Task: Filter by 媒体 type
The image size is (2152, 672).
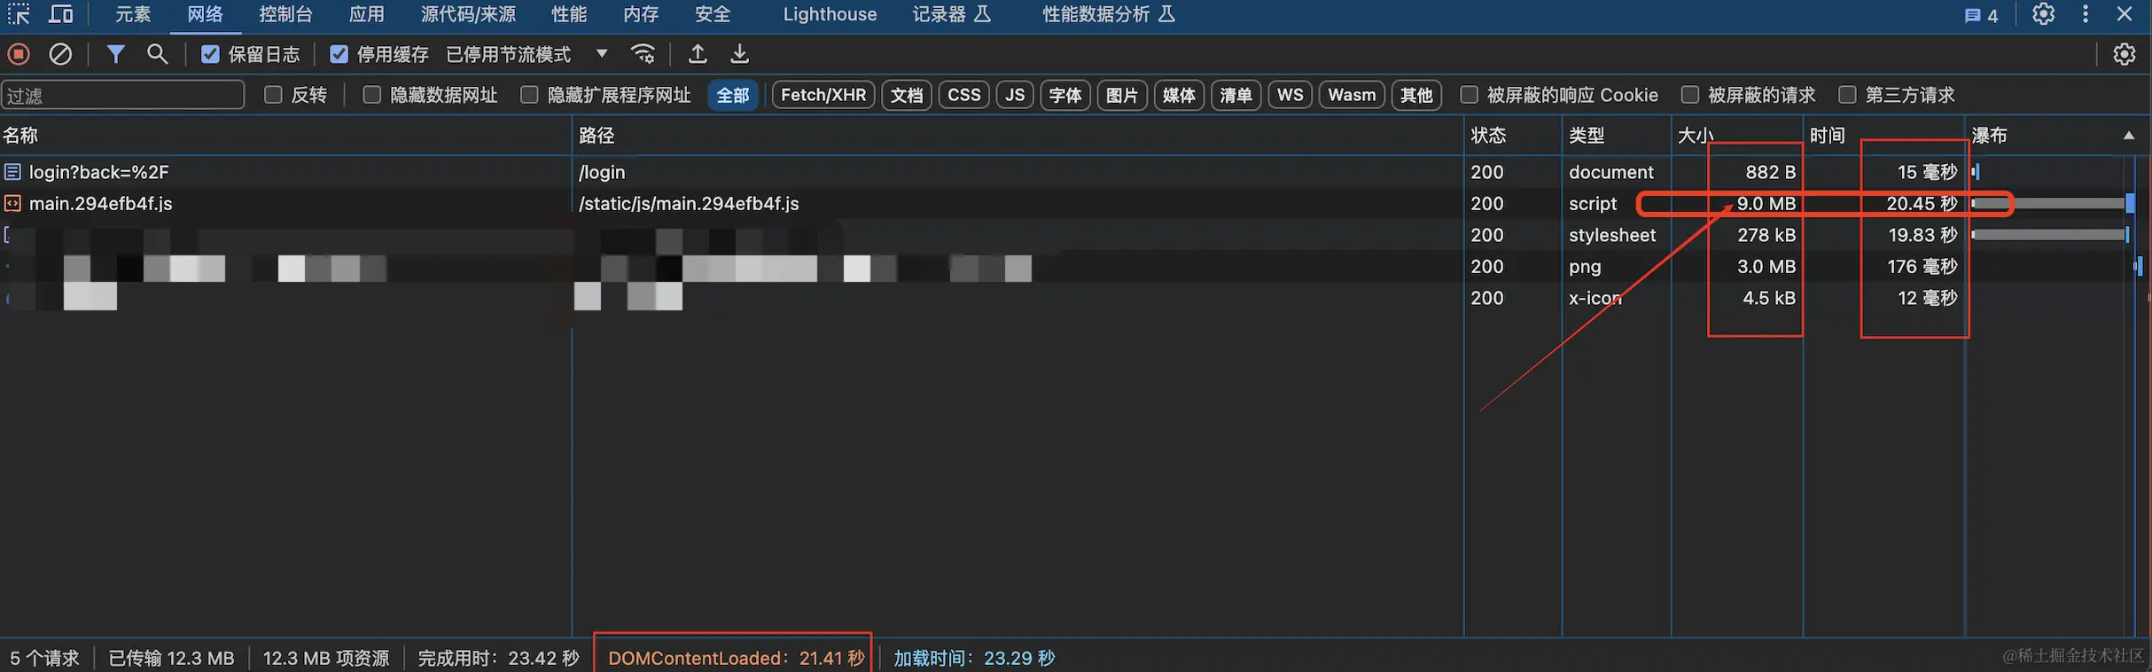Action: coord(1179,95)
